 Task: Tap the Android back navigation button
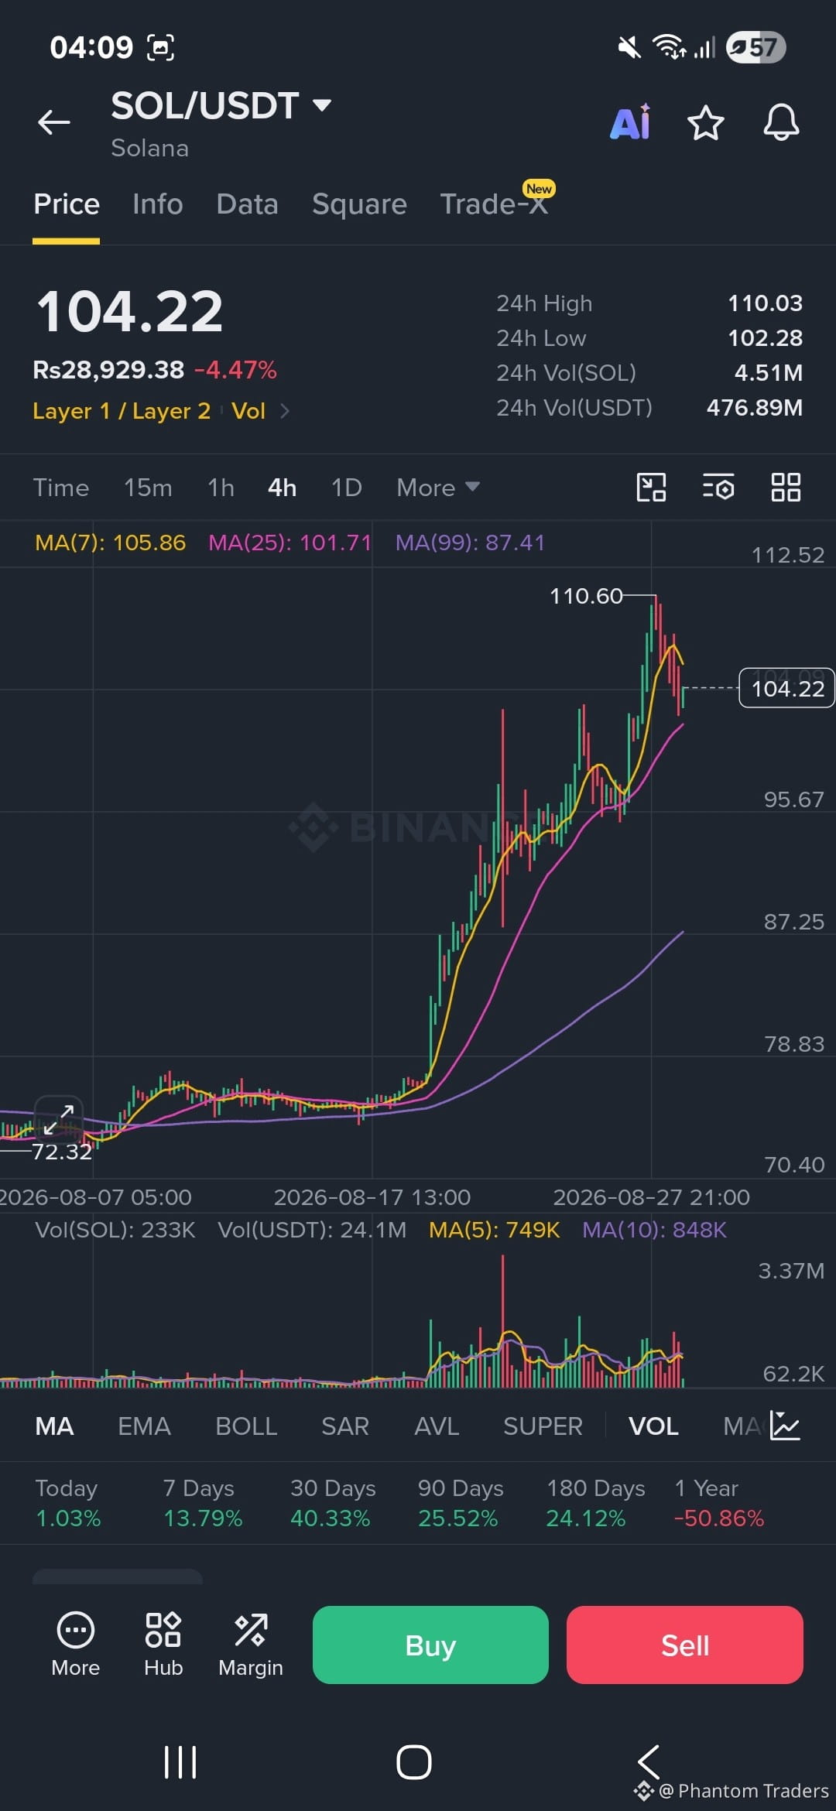(649, 1762)
